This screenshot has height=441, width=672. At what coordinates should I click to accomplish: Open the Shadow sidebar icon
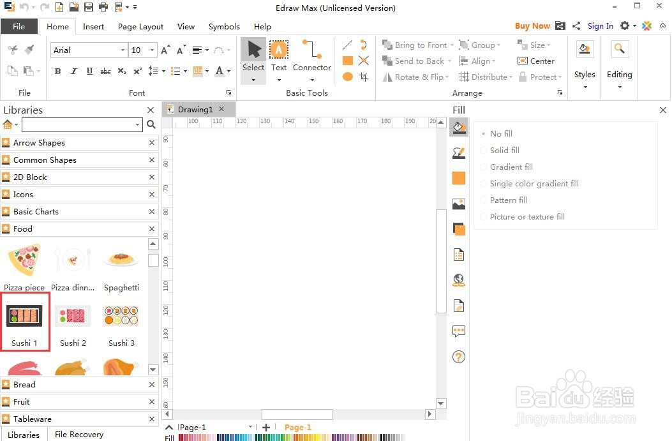click(459, 229)
